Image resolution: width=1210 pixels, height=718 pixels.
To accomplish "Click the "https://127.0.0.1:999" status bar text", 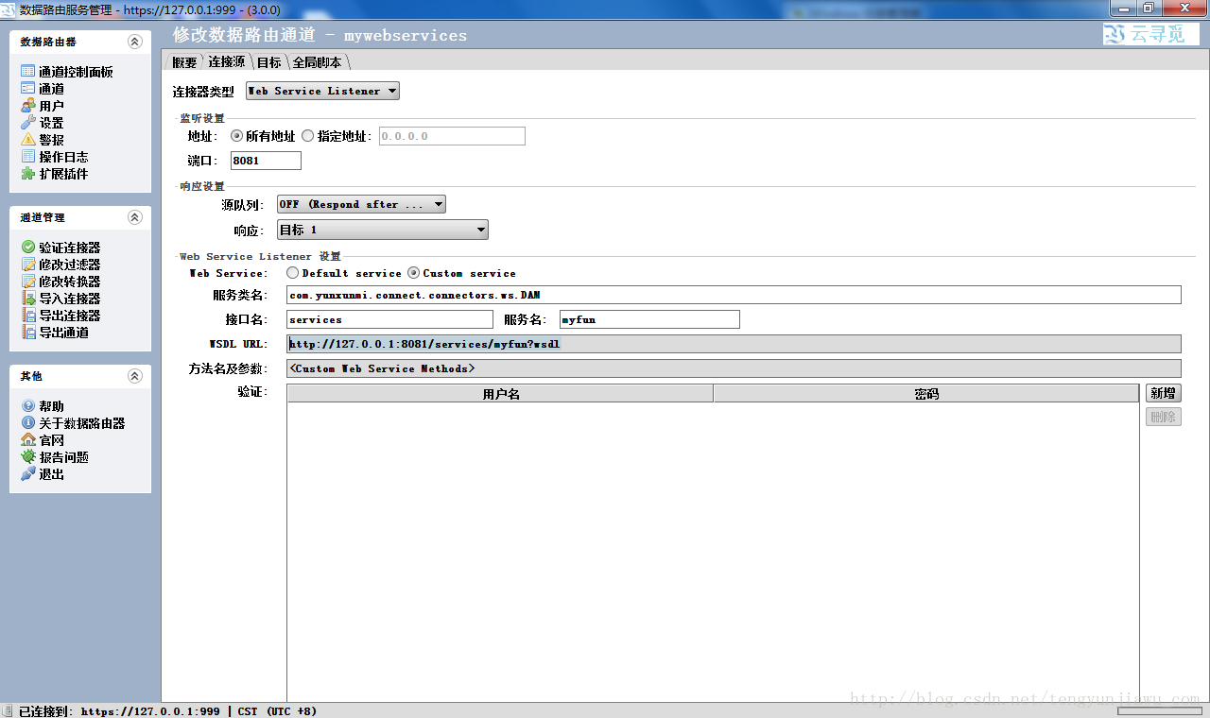I will point(150,711).
